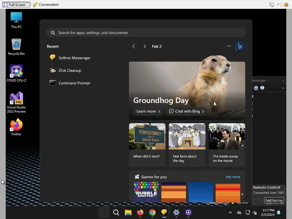Screen dimensions: 292x219
Task: Click the Chat with Bing button
Action: coord(186,111)
